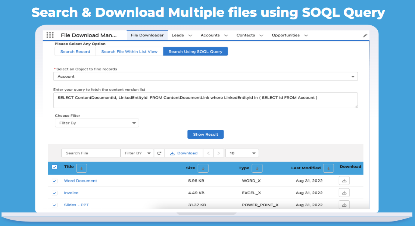Refresh results using the refresh icon
The image size is (415, 226).
[x=159, y=153]
